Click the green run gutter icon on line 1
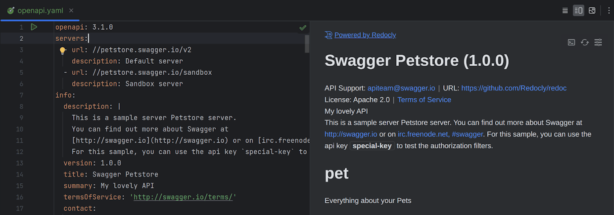This screenshot has width=614, height=215. point(34,27)
